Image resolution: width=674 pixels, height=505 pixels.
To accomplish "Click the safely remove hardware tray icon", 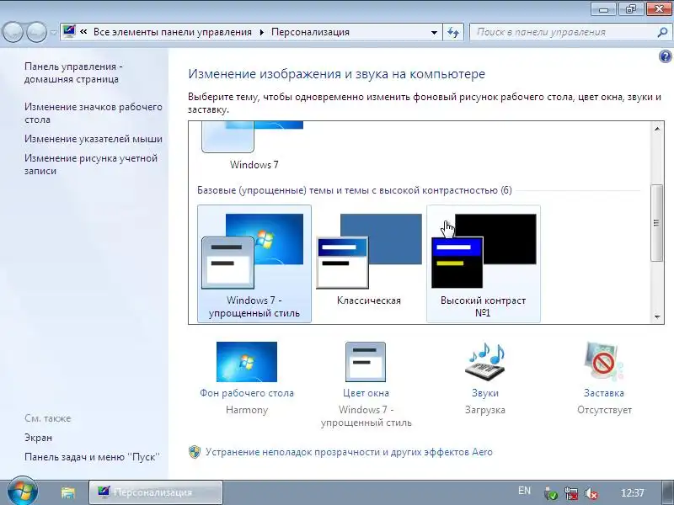I will (x=551, y=493).
